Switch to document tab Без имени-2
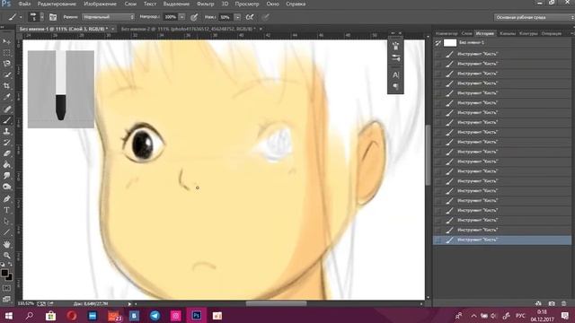575x323 pixels. [188, 29]
